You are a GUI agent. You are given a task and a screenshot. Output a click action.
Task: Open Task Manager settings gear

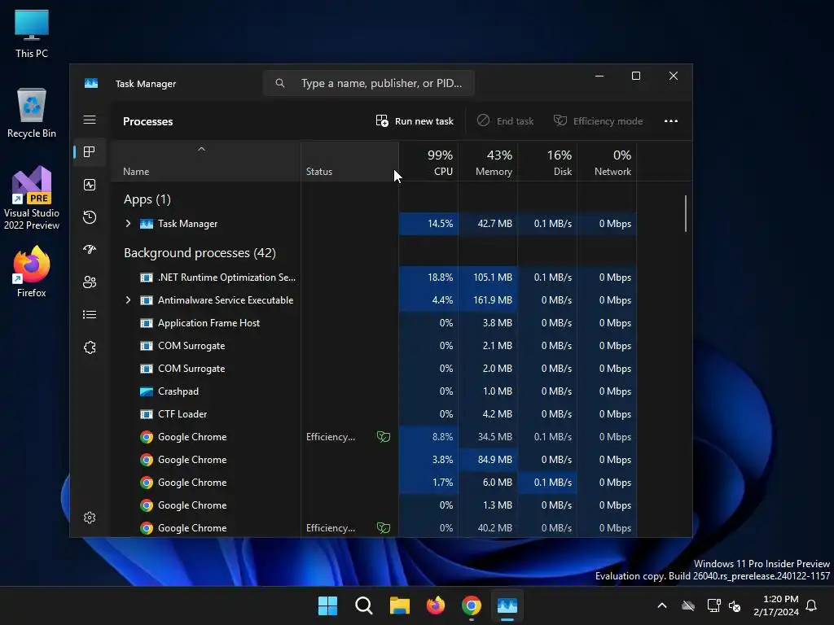point(90,518)
